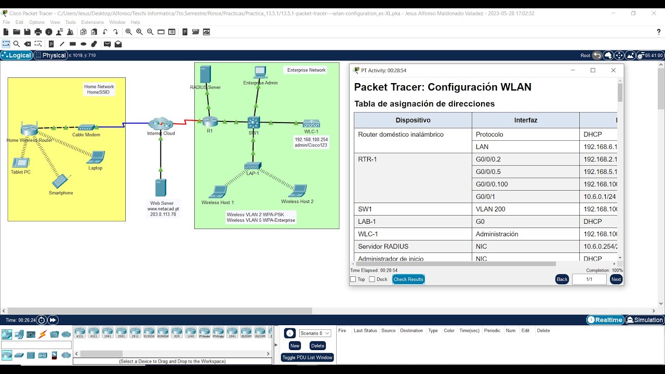This screenshot has width=665, height=374.
Task: Choose the Draw Ellipse tool
Action: (83, 44)
